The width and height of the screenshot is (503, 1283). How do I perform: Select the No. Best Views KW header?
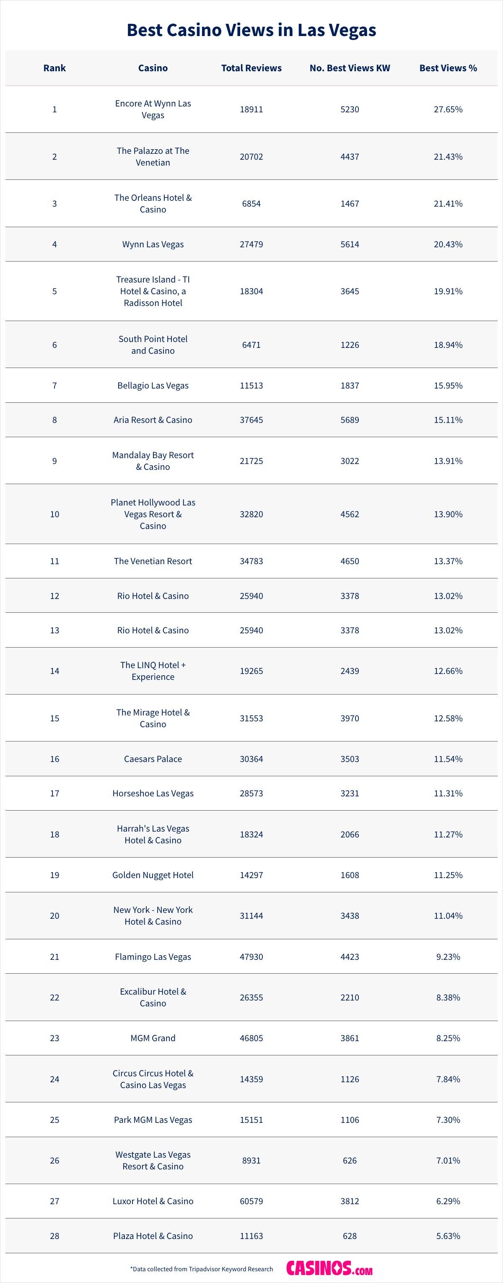(x=350, y=68)
